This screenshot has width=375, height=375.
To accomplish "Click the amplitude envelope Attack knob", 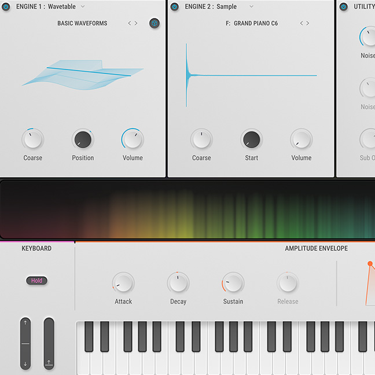I will point(123,283).
